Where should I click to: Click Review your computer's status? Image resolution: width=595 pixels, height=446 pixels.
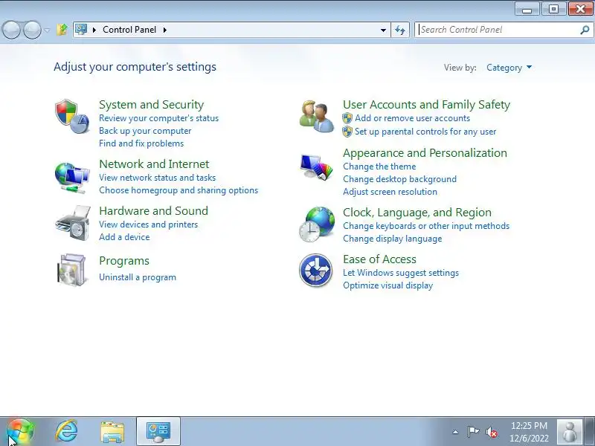[x=158, y=118]
